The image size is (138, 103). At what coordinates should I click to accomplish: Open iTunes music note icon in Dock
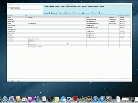click(95, 99)
